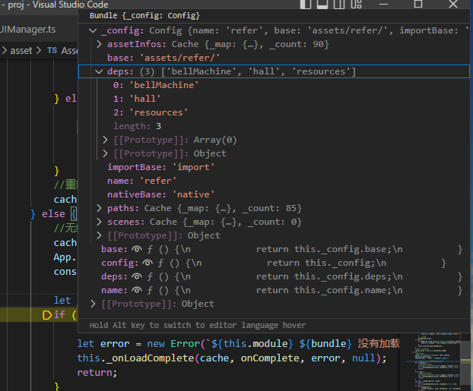Expand last [[Prototype]]: Object of Bundle

[x=93, y=304]
